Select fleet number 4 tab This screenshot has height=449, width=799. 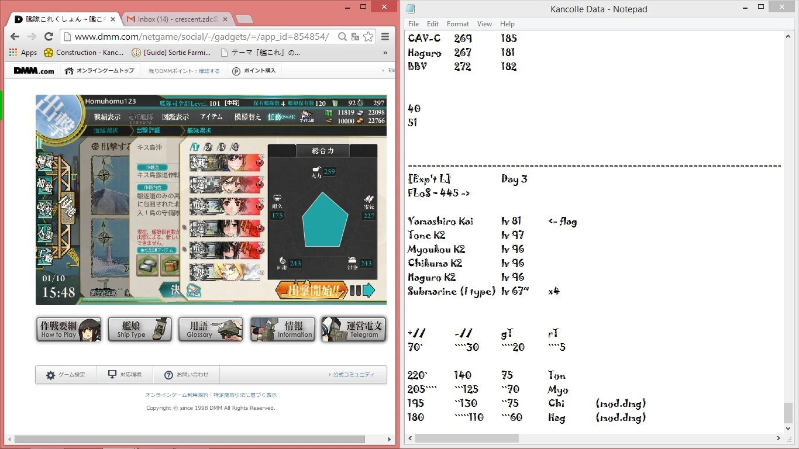(x=235, y=147)
